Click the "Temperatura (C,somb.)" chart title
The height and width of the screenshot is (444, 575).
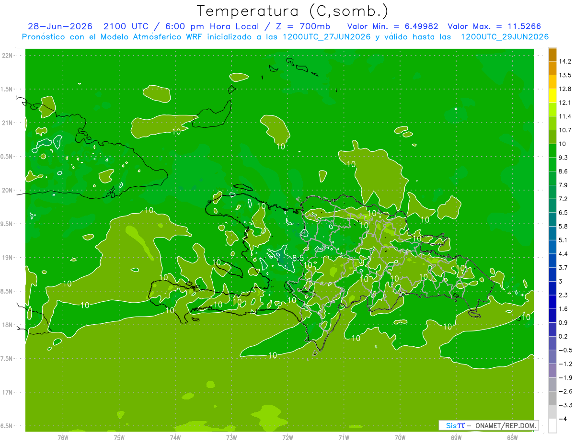coord(293,11)
